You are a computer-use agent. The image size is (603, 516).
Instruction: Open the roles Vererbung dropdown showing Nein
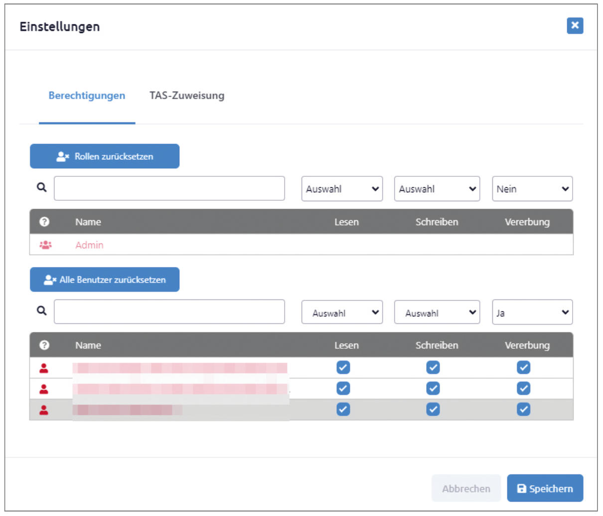coord(532,189)
